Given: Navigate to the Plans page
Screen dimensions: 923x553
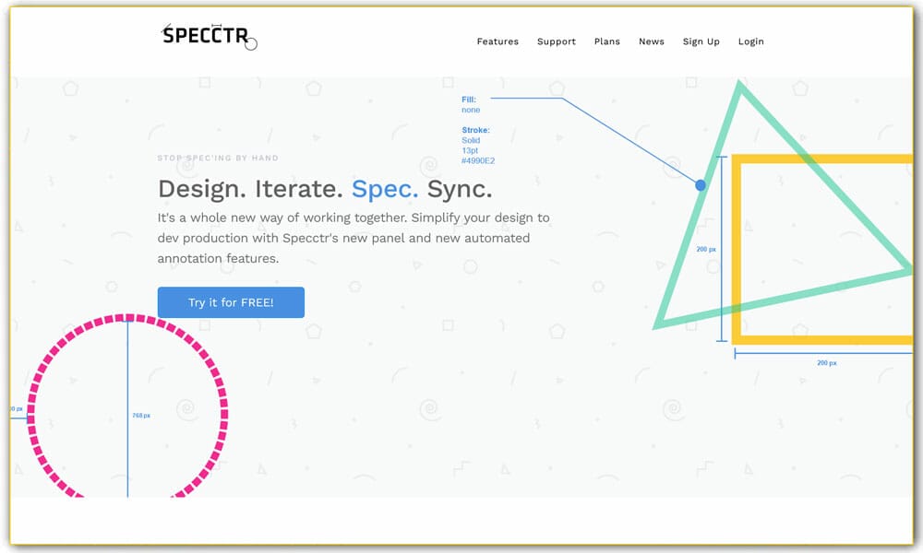Looking at the screenshot, I should [x=607, y=41].
